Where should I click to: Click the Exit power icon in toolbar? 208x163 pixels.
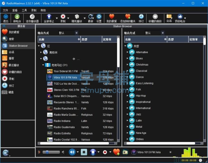[x=5, y=17]
